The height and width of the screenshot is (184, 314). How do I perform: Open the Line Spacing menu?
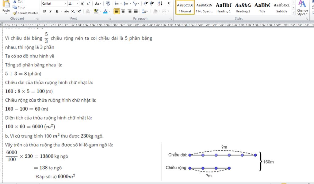click(145, 11)
